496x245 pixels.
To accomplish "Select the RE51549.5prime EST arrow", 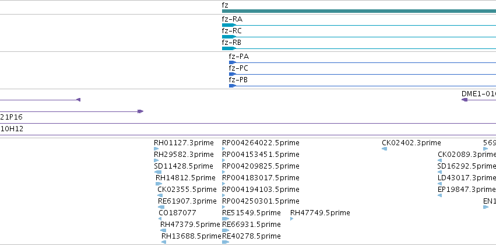I will tap(226, 219).
